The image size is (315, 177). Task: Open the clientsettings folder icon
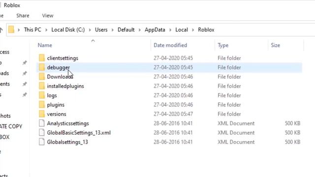pyautogui.click(x=42, y=58)
